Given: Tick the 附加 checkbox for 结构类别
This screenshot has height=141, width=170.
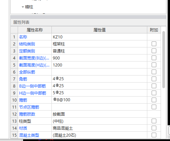Looking at the screenshot, I should [x=154, y=44].
